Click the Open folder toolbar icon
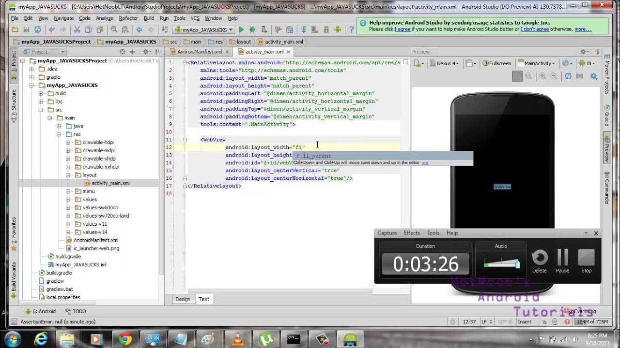 (15, 30)
